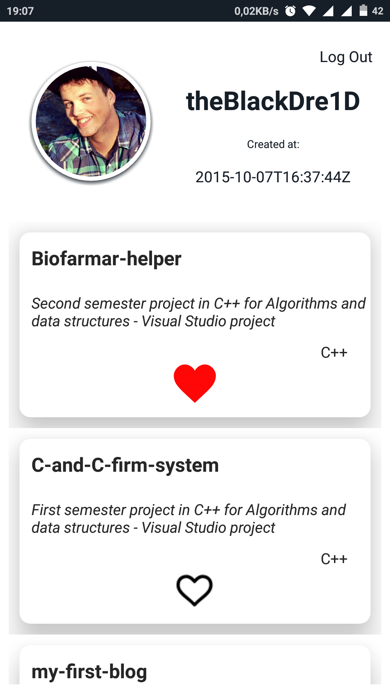This screenshot has height=693, width=390.
Task: Tap the account creation date text
Action: click(x=273, y=177)
